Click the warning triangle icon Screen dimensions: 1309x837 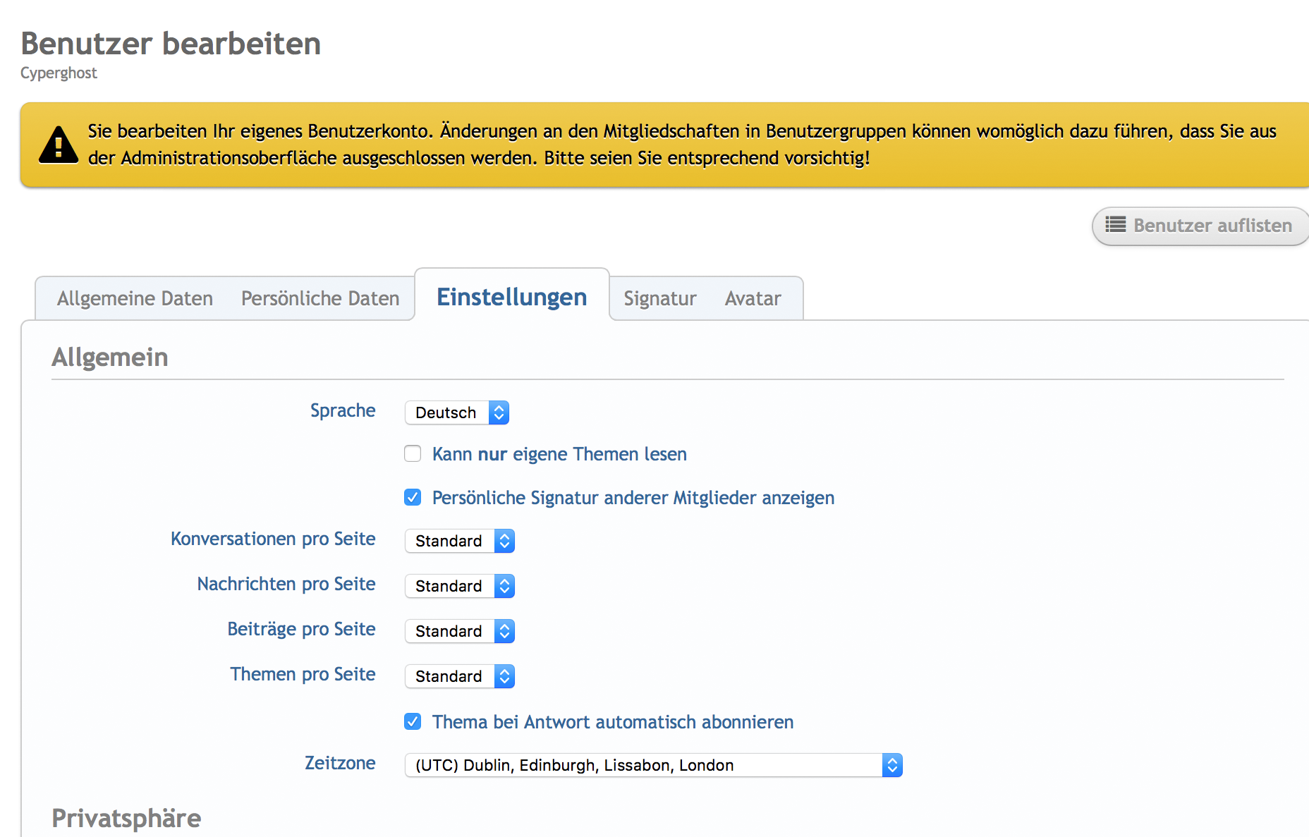pyautogui.click(x=59, y=145)
